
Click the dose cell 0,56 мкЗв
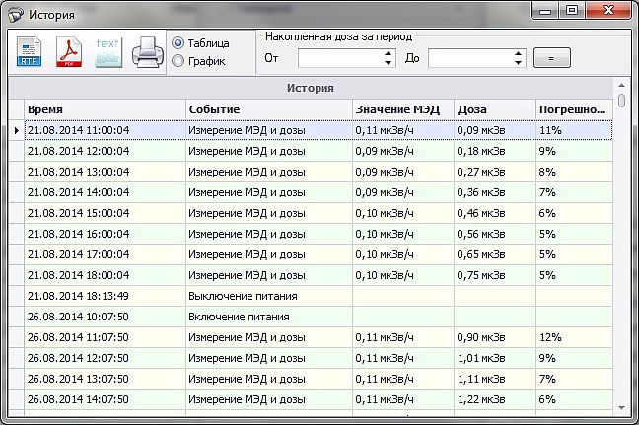point(495,234)
